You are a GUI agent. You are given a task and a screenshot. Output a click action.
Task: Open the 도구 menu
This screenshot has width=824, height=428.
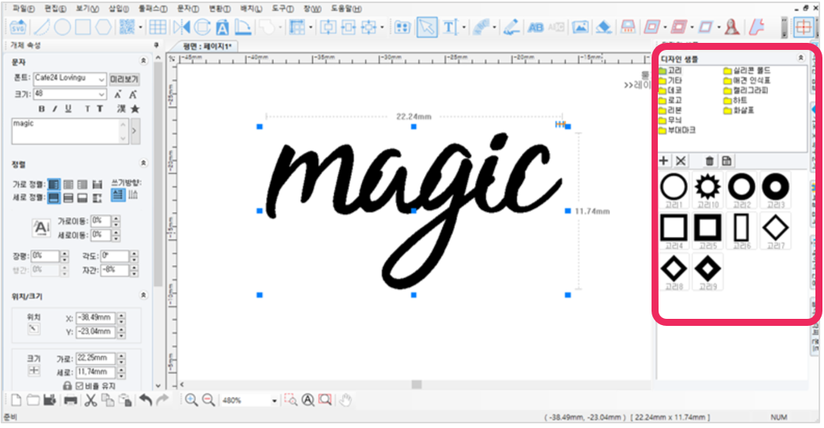point(282,9)
